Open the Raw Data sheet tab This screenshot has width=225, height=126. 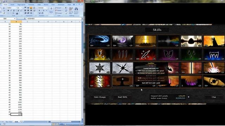(x=9, y=122)
